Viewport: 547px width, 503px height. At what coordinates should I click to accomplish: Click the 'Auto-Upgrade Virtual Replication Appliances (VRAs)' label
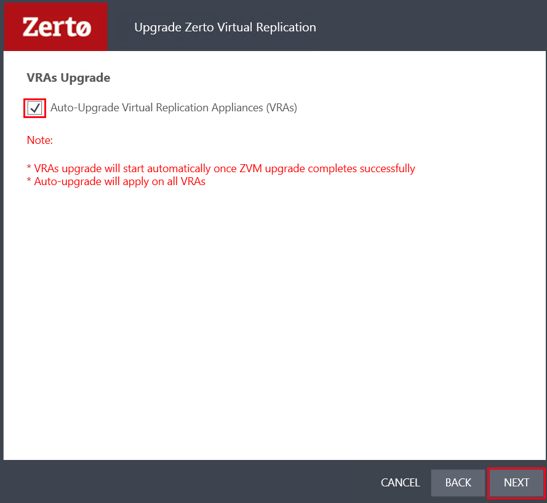(x=174, y=108)
